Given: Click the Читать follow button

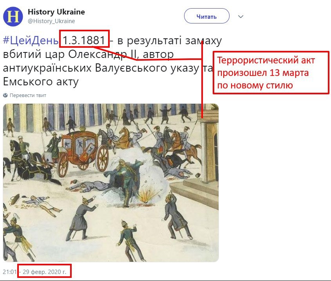Looking at the screenshot, I should (207, 16).
